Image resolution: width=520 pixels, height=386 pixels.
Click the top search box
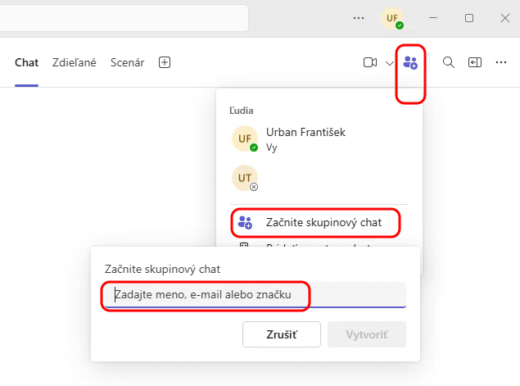click(123, 17)
